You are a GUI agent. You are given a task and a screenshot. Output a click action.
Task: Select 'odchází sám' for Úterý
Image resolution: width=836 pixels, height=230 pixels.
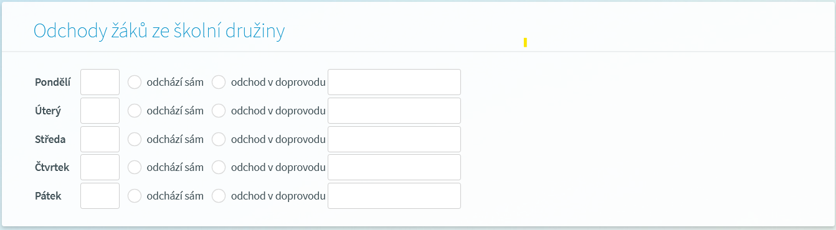pyautogui.click(x=135, y=111)
